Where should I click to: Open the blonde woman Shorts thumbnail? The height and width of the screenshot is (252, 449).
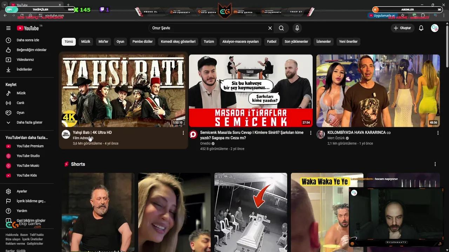point(174,212)
